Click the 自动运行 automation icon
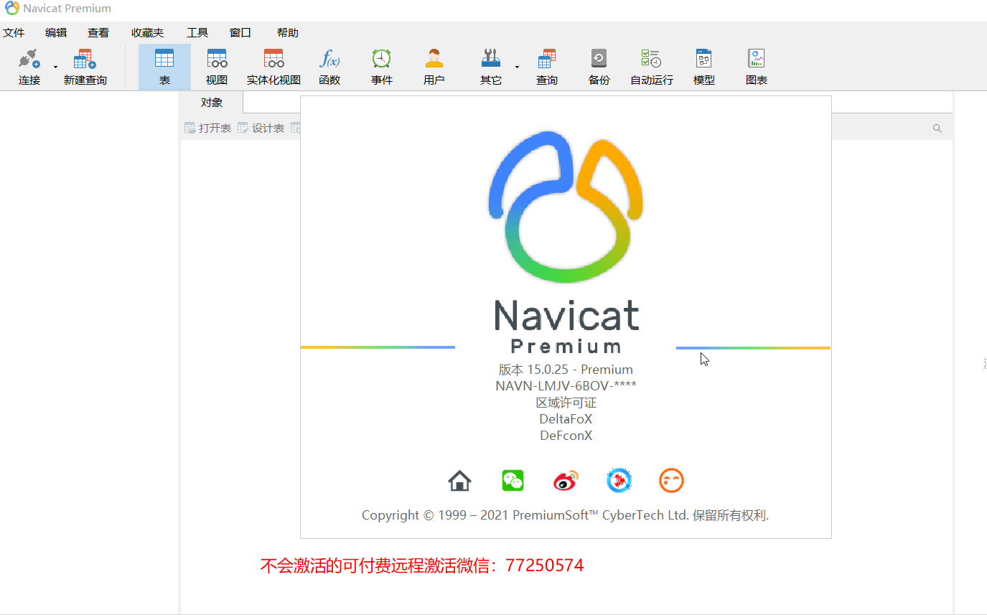 (x=651, y=58)
